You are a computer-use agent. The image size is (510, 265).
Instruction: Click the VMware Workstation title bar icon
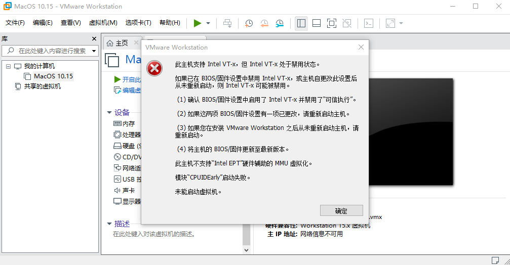click(x=7, y=6)
